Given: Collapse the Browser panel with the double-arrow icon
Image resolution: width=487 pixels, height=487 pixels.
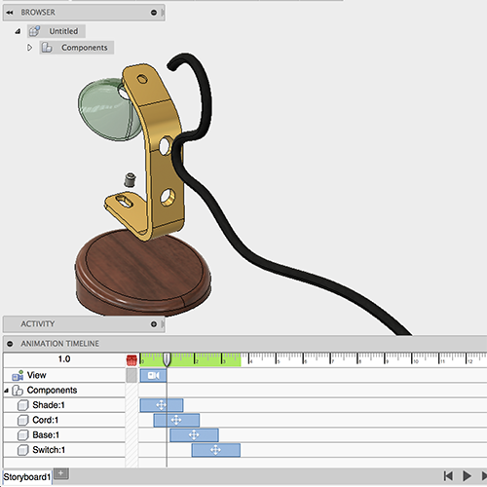Looking at the screenshot, I should coord(10,13).
